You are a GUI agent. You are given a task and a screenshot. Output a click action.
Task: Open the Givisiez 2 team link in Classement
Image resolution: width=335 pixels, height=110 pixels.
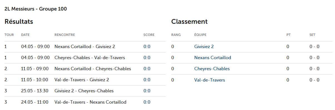click(x=204, y=47)
